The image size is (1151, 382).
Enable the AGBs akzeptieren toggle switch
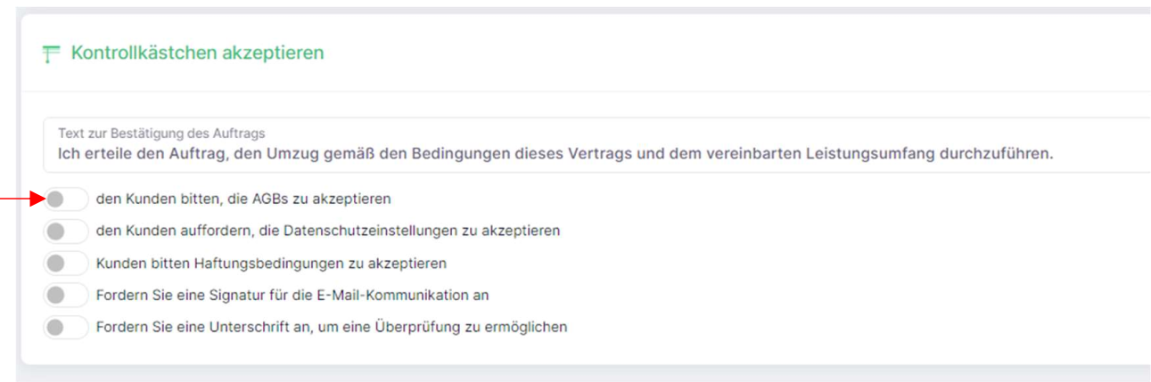[65, 199]
